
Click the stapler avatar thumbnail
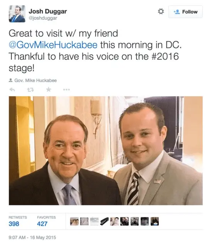click(x=104, y=221)
